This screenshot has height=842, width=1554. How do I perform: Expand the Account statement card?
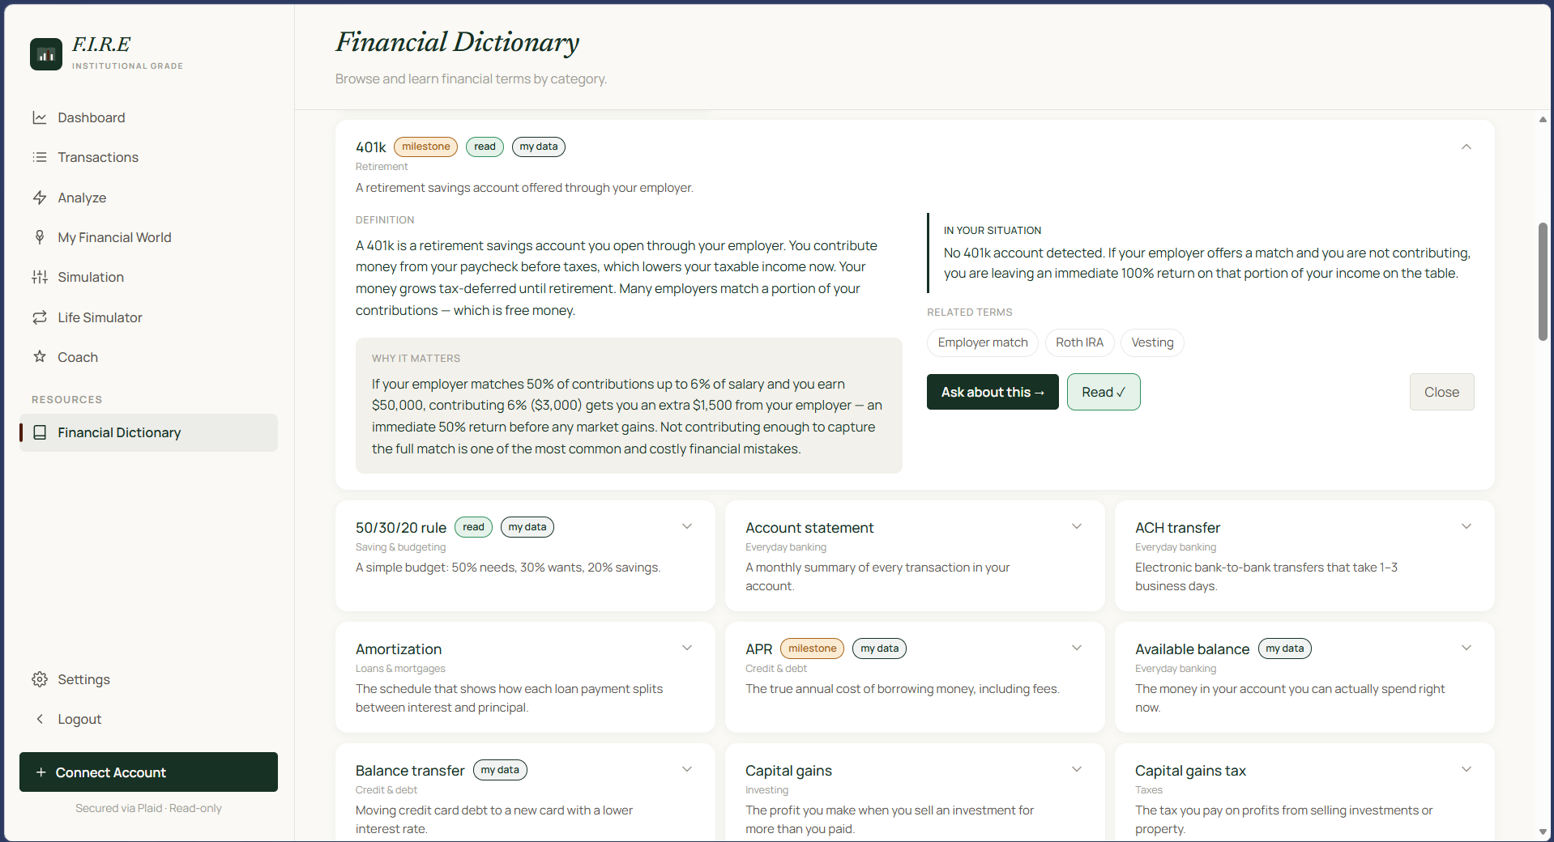1077,526
